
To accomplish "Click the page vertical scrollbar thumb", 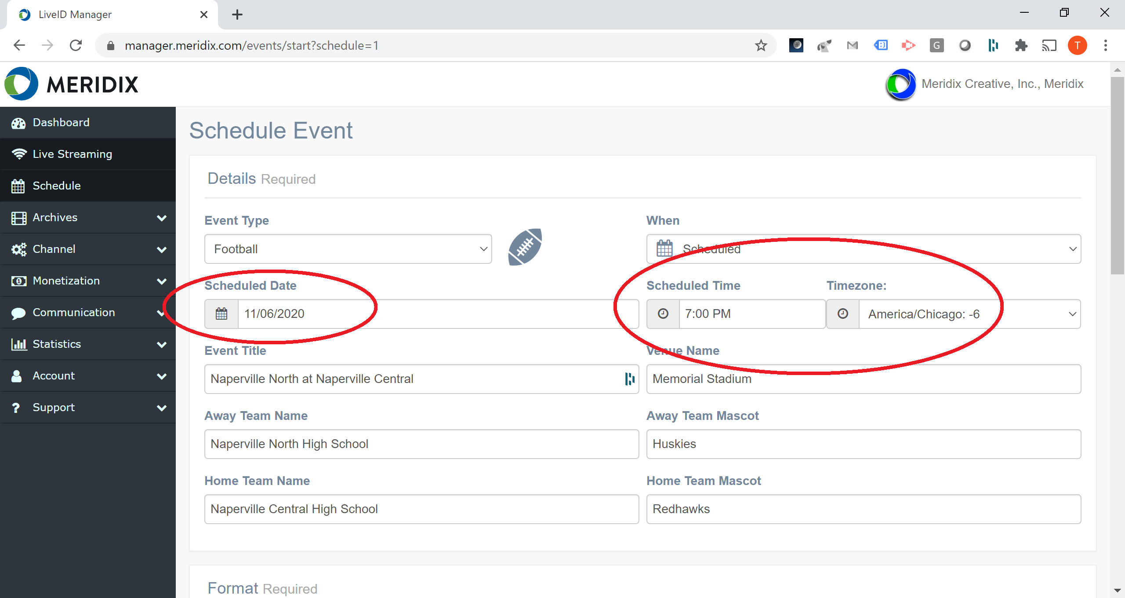I will click(1117, 176).
